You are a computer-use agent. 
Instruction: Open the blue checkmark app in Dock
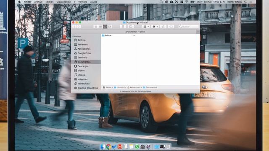point(114,147)
